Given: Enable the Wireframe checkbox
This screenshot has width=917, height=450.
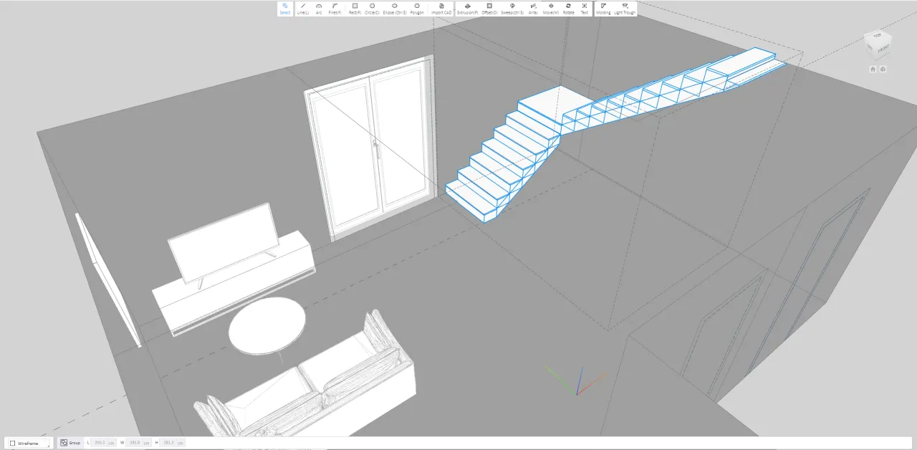Looking at the screenshot, I should [13, 444].
